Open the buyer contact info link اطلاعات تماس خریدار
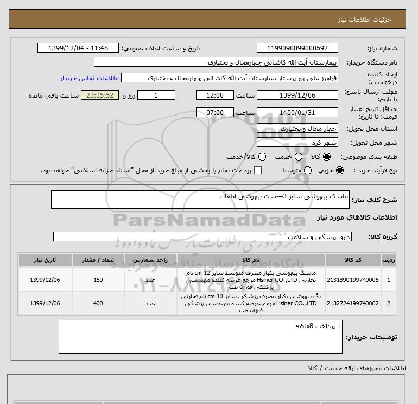The image size is (418, 404). [x=90, y=78]
